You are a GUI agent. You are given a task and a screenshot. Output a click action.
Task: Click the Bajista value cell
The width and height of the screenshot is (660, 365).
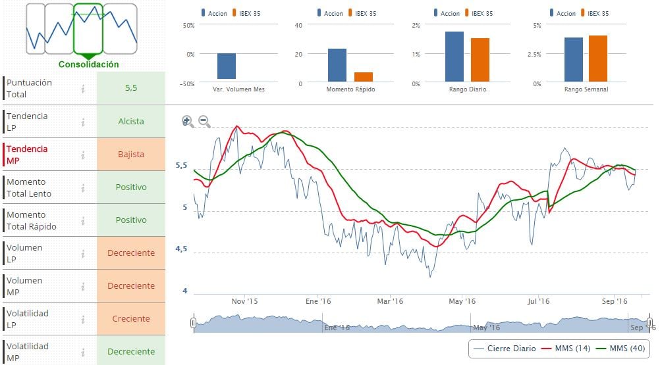click(130, 155)
